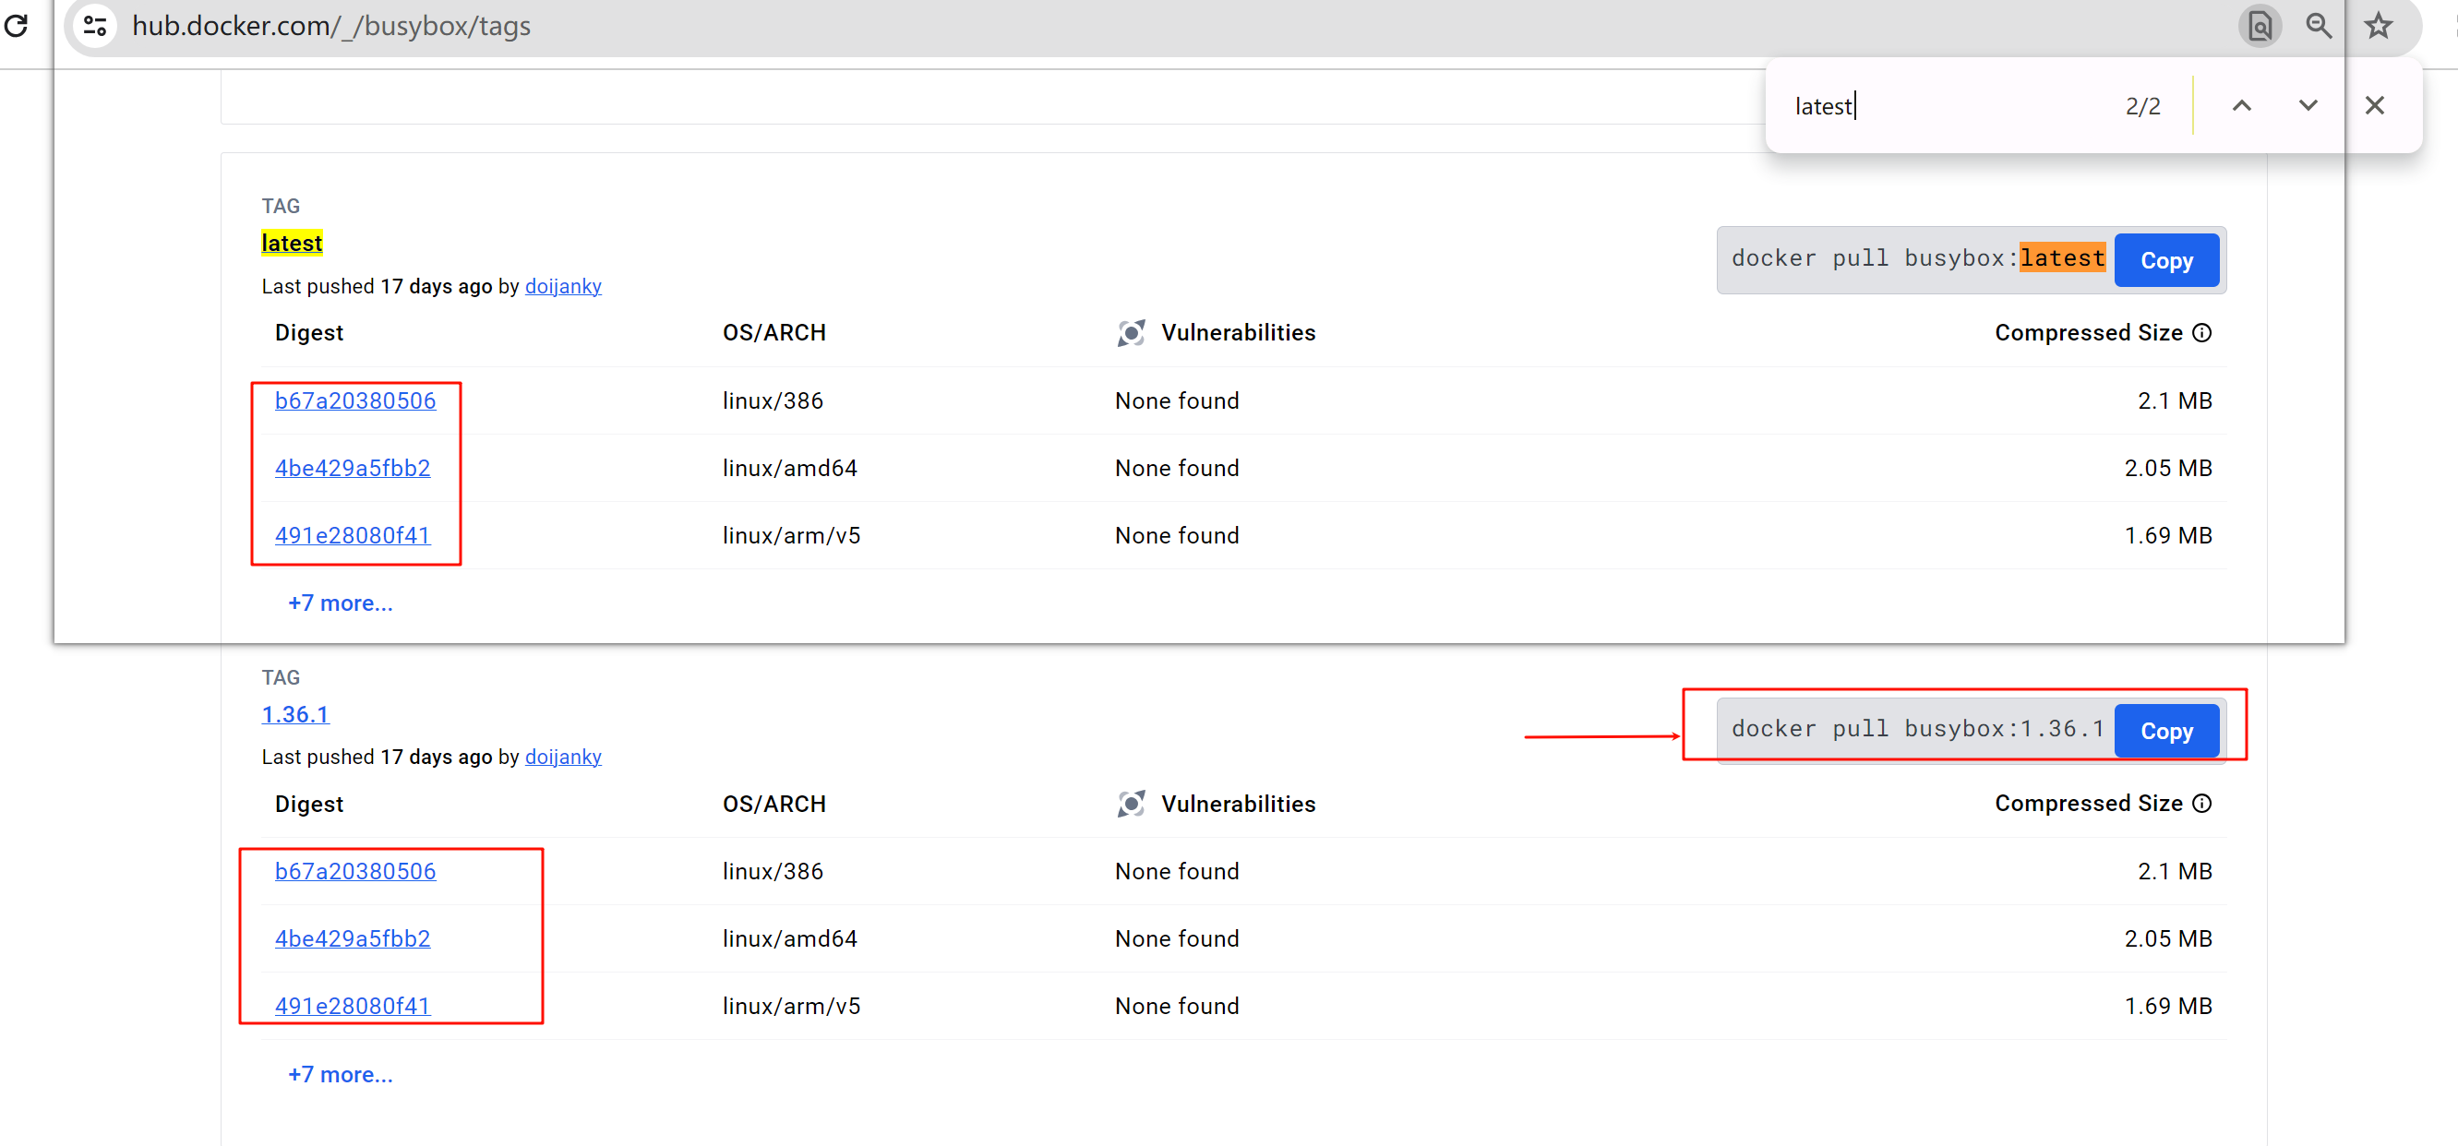
Task: Copy the busybox:latest pull command
Action: click(2166, 259)
